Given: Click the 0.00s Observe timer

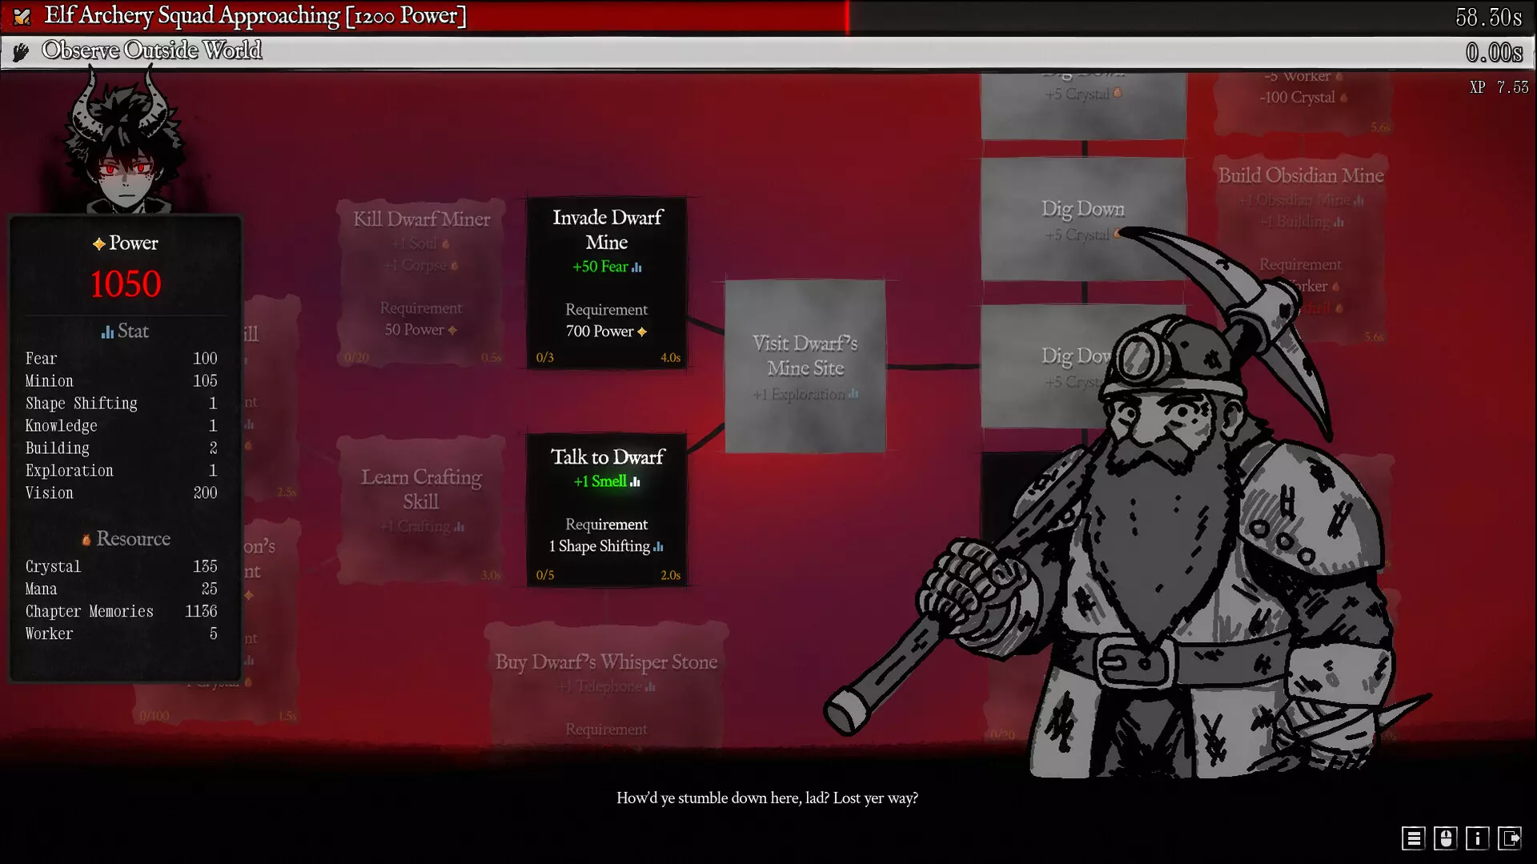Looking at the screenshot, I should point(1494,53).
